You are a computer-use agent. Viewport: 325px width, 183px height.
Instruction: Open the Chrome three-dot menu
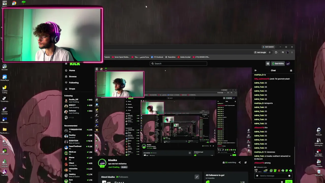292,52
